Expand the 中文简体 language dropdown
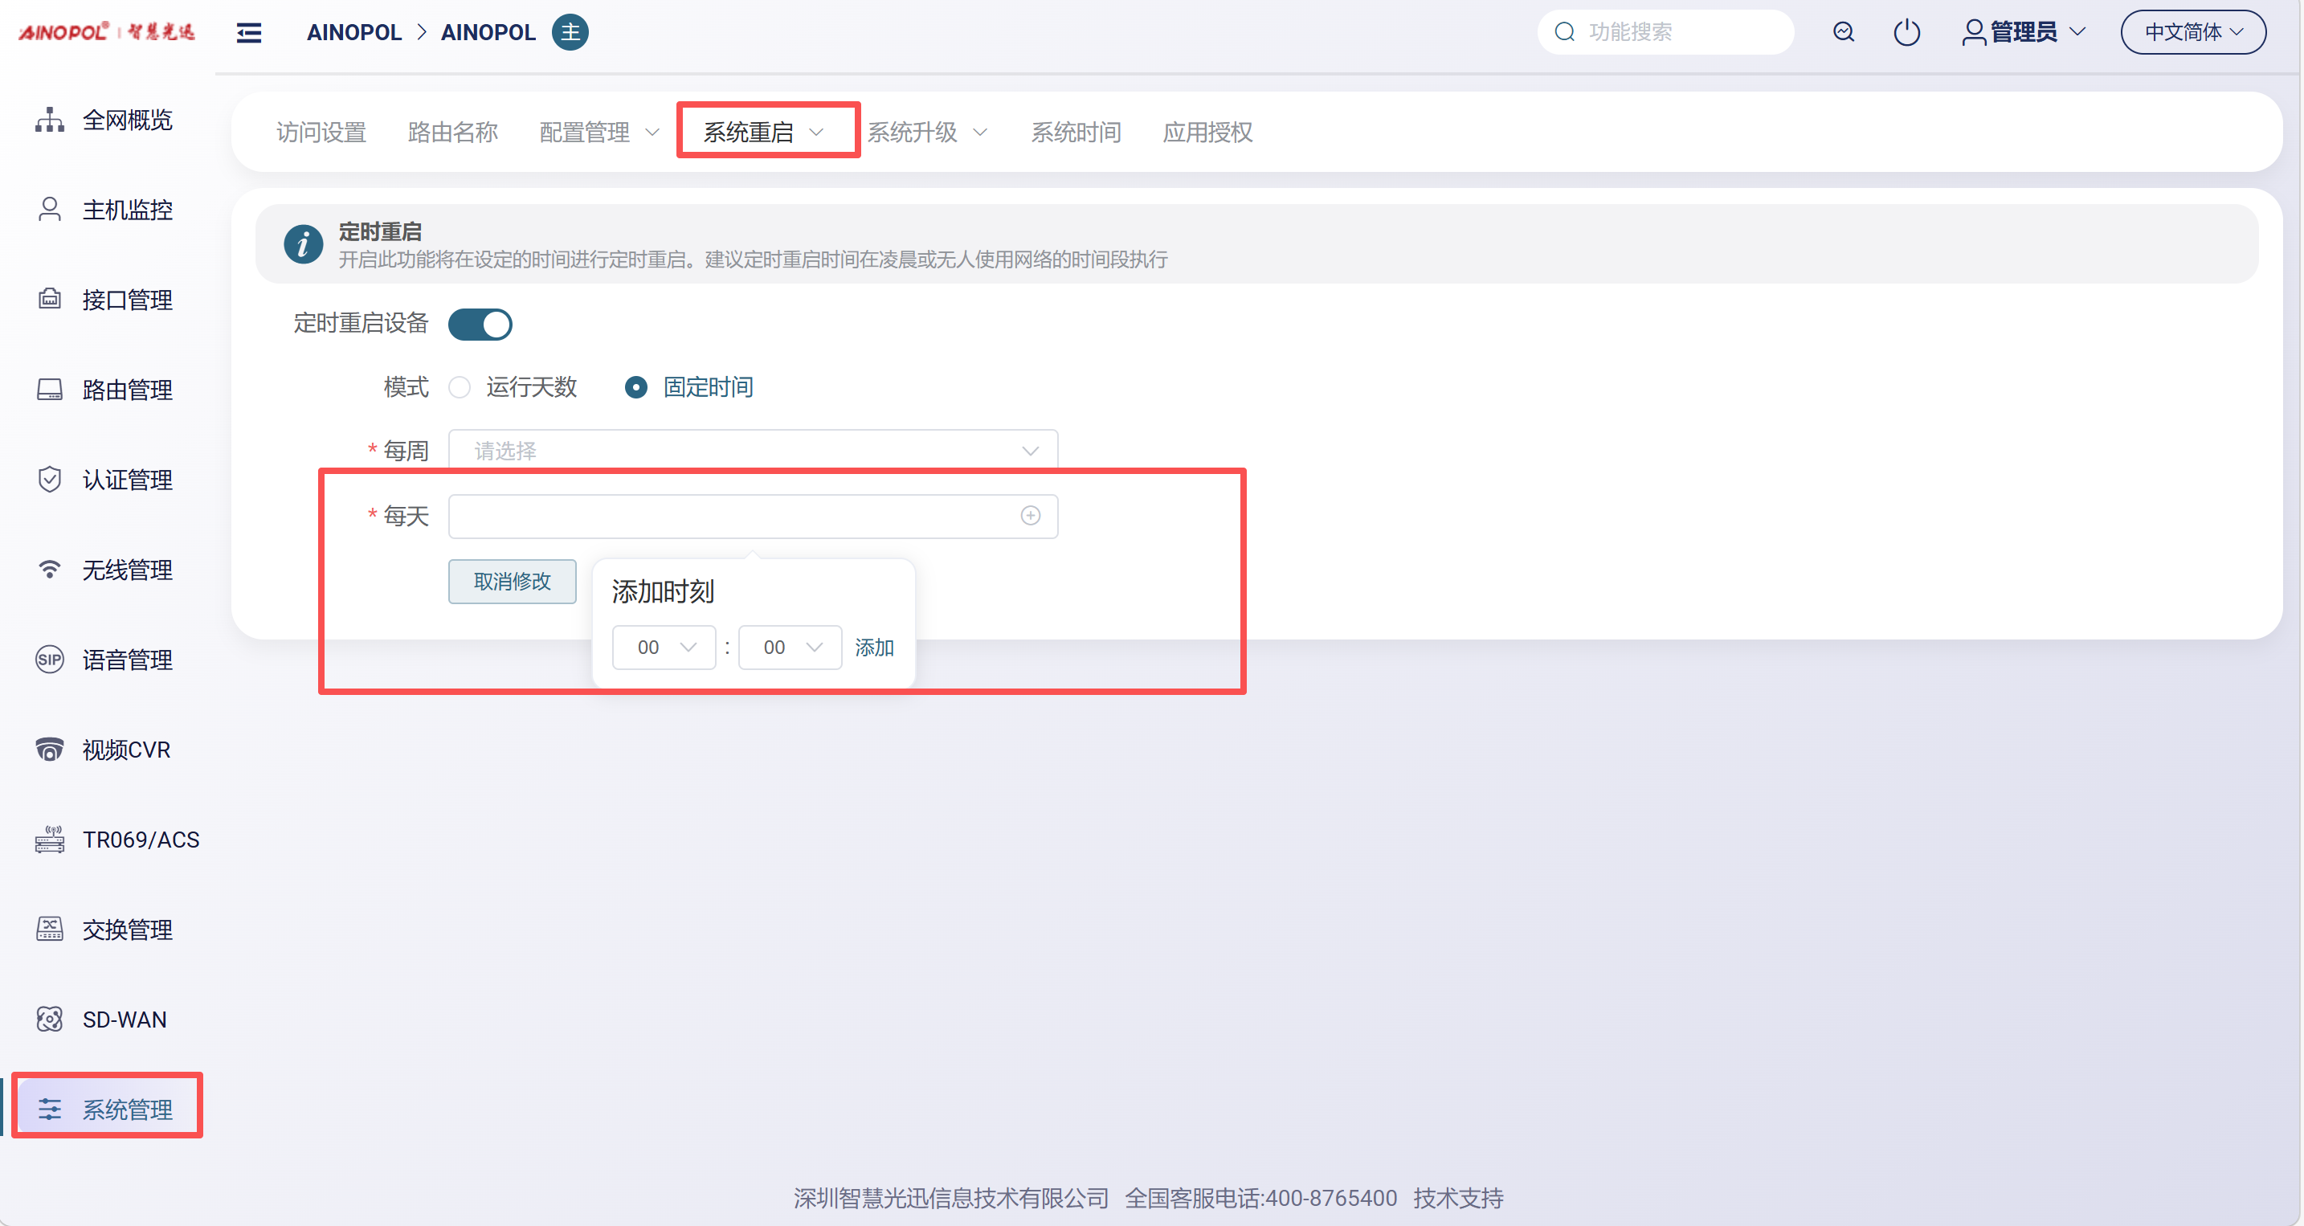This screenshot has height=1226, width=2304. click(2193, 33)
